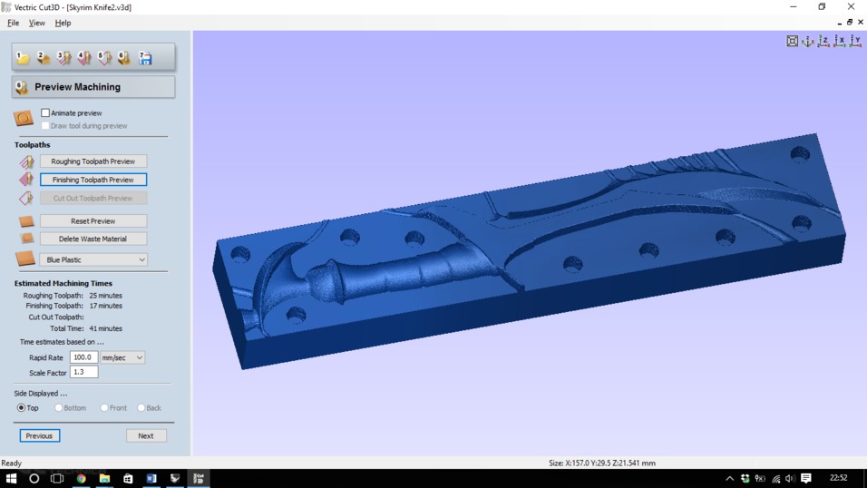Open Task View in the taskbar
867x488 pixels.
click(57, 479)
